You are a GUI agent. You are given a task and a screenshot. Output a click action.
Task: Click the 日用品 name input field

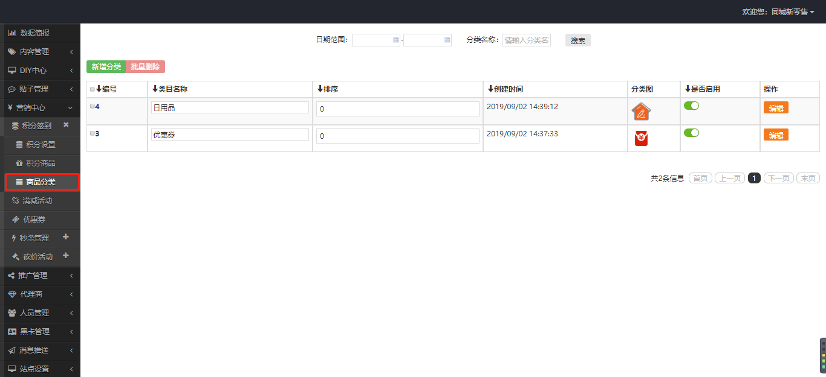pyautogui.click(x=230, y=108)
